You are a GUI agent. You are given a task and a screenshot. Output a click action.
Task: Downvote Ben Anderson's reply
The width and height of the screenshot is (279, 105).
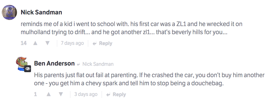[x=61, y=94]
